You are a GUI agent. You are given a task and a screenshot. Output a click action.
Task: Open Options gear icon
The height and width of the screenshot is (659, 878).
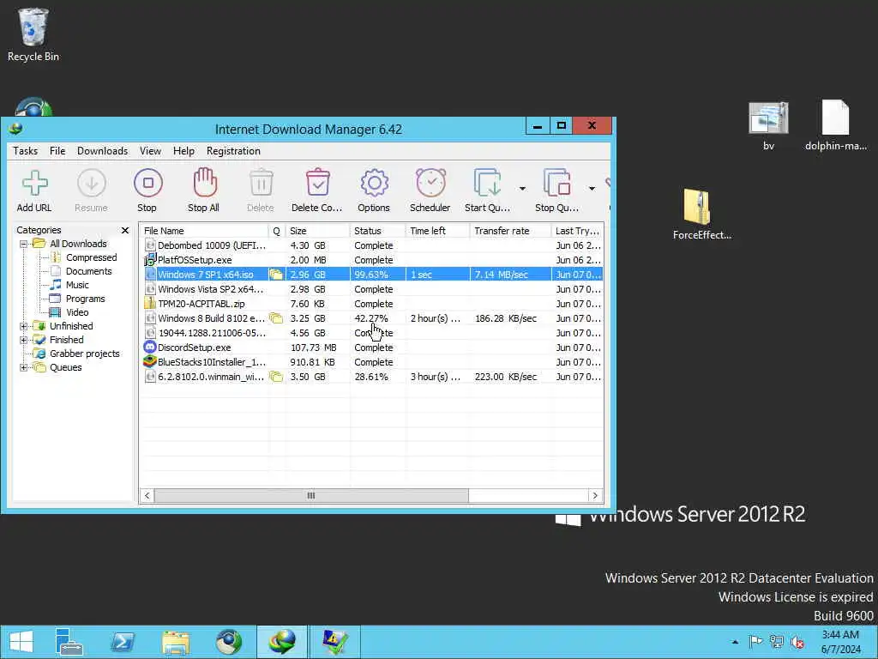[374, 190]
